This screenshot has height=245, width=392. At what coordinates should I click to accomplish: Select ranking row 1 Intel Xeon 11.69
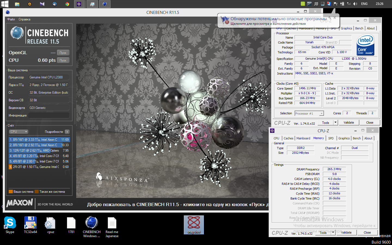coord(39,140)
